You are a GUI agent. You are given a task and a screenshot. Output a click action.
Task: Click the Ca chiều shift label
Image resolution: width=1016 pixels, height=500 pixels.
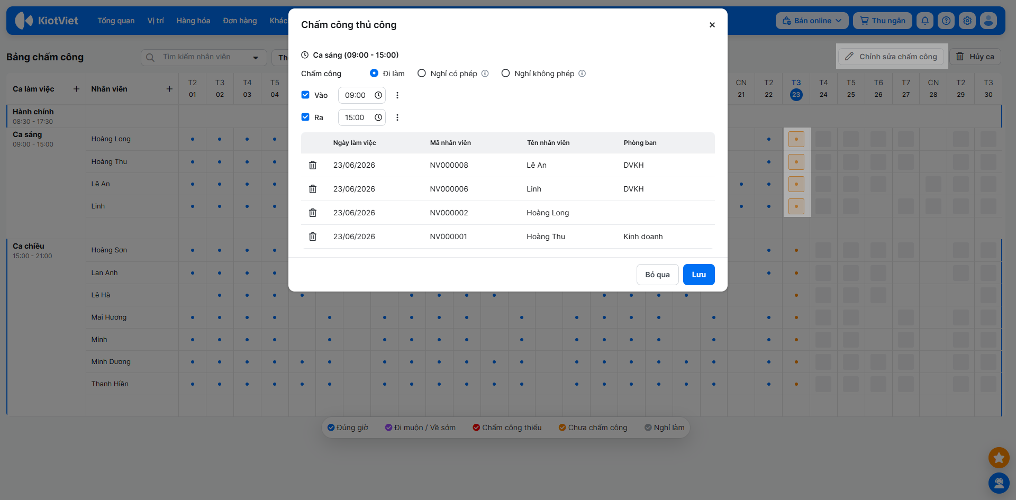29,246
